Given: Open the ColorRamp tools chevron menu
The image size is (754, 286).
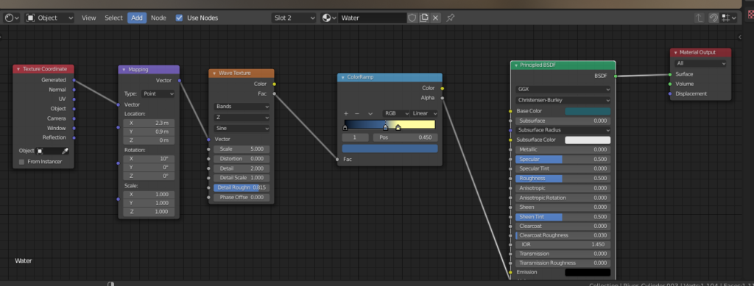Looking at the screenshot, I should (x=370, y=114).
